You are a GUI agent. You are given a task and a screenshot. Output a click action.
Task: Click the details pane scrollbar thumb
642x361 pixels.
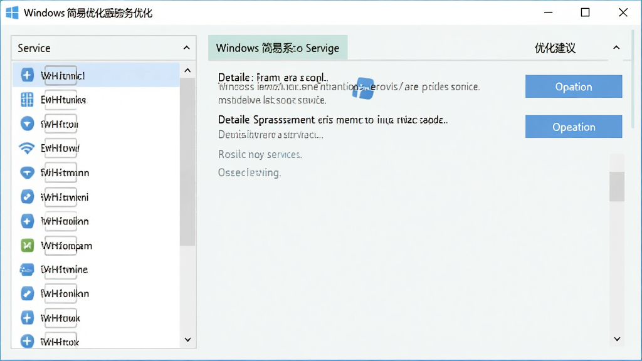(x=617, y=187)
